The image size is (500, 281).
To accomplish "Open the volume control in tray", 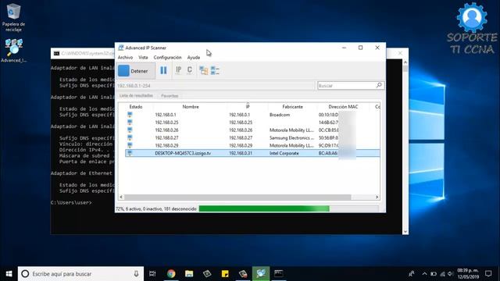I will tap(450, 274).
